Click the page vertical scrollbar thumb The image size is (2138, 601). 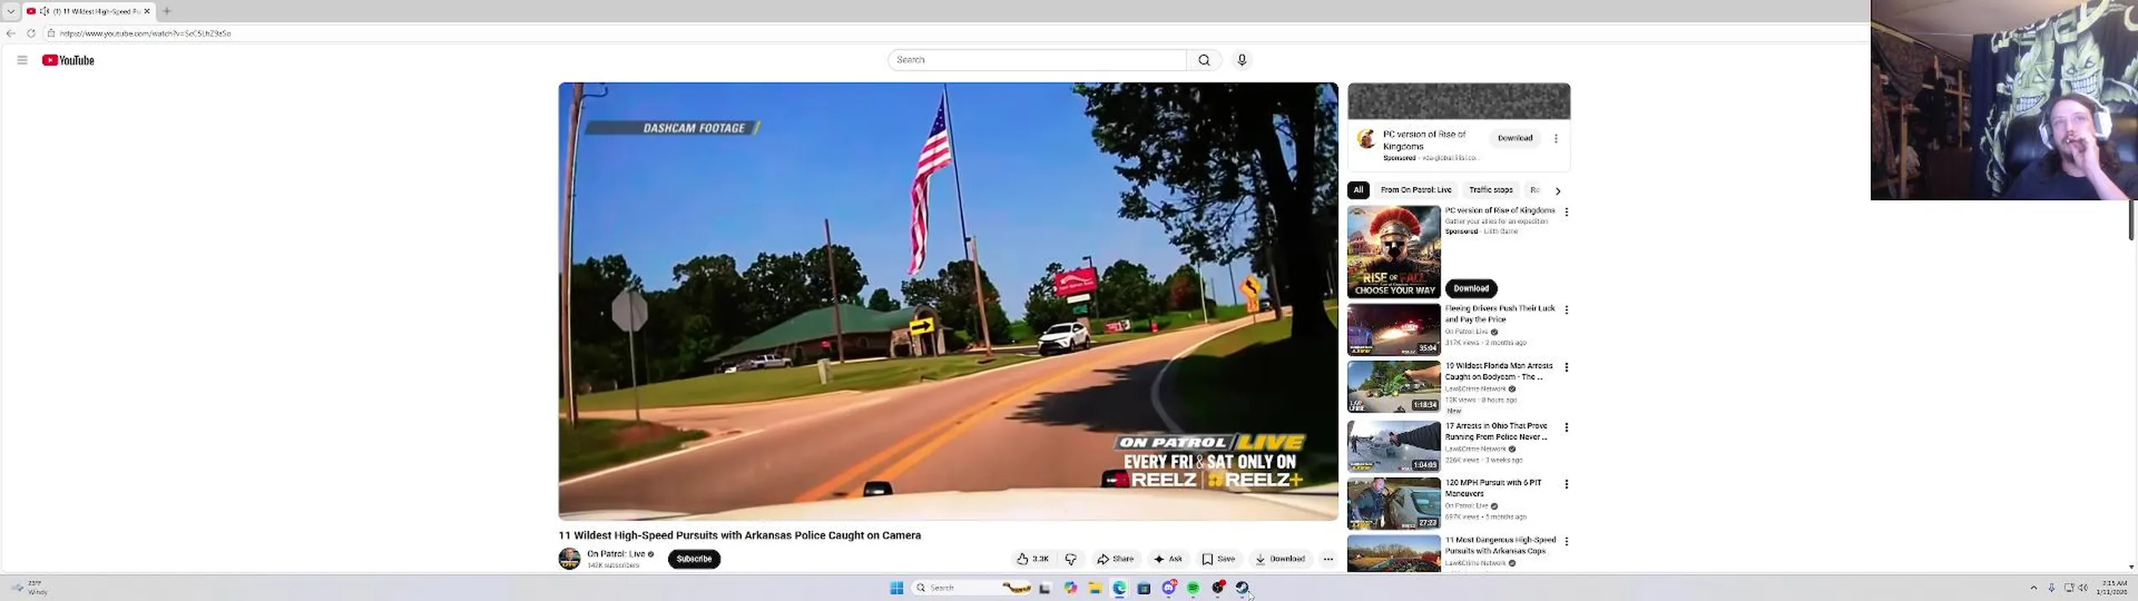(2132, 219)
